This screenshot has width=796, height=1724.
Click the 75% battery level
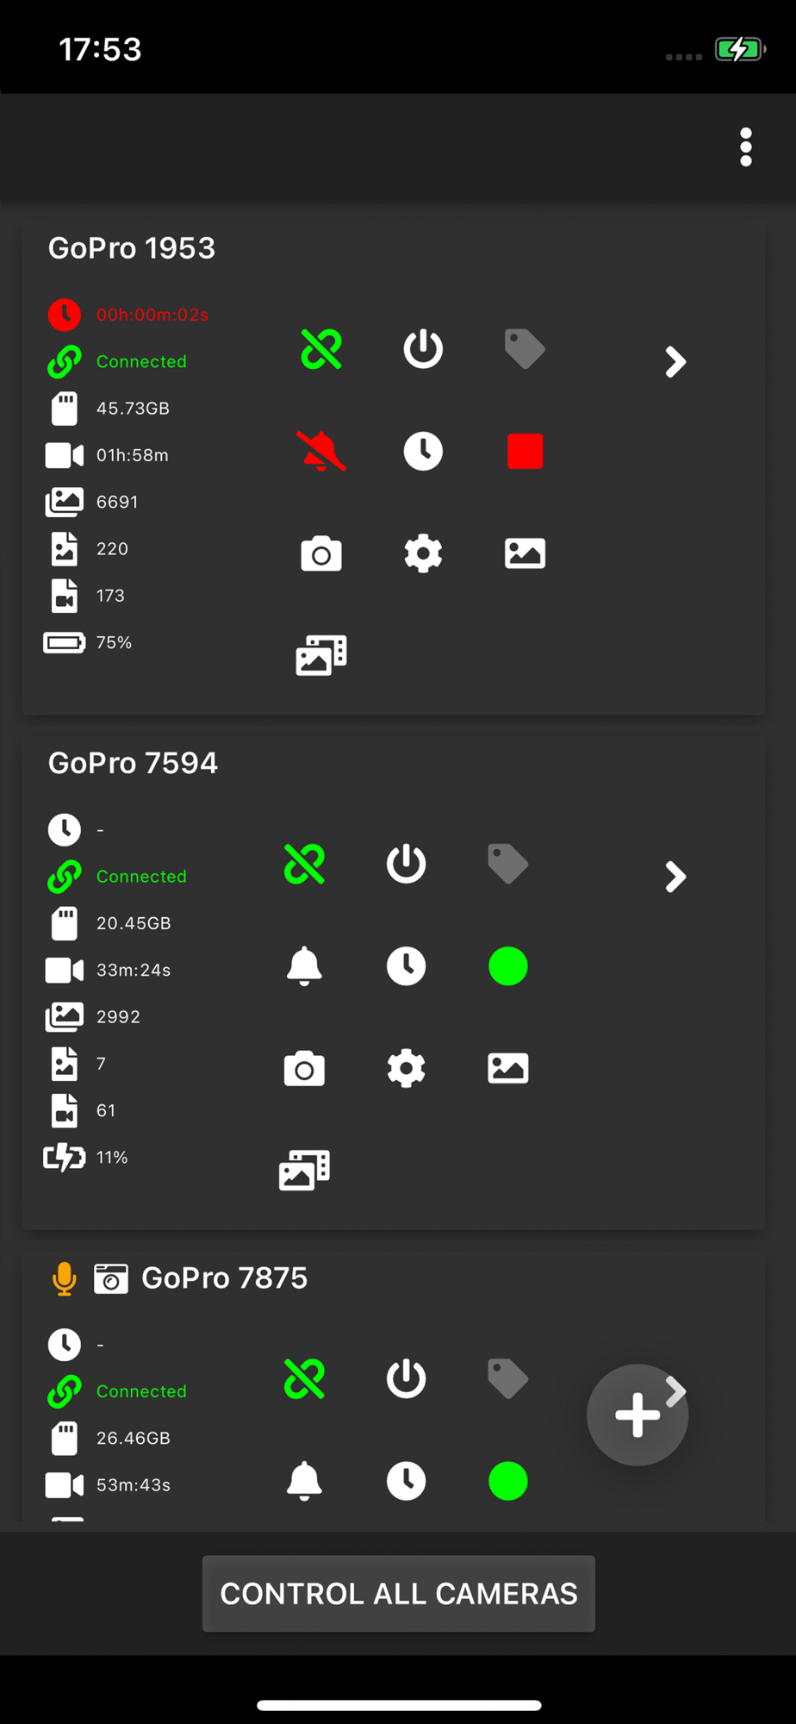click(114, 642)
